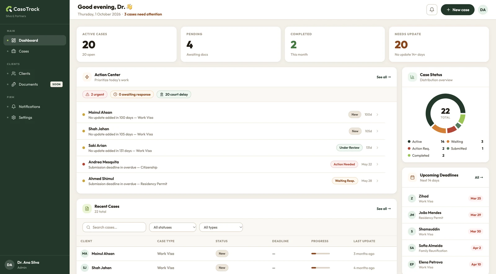Viewport: 496px width, 274px height.
Task: Click Moinul Ahsan's progress bar in table
Action: coord(321,254)
